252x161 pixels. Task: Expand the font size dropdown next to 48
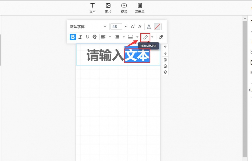pos(125,26)
